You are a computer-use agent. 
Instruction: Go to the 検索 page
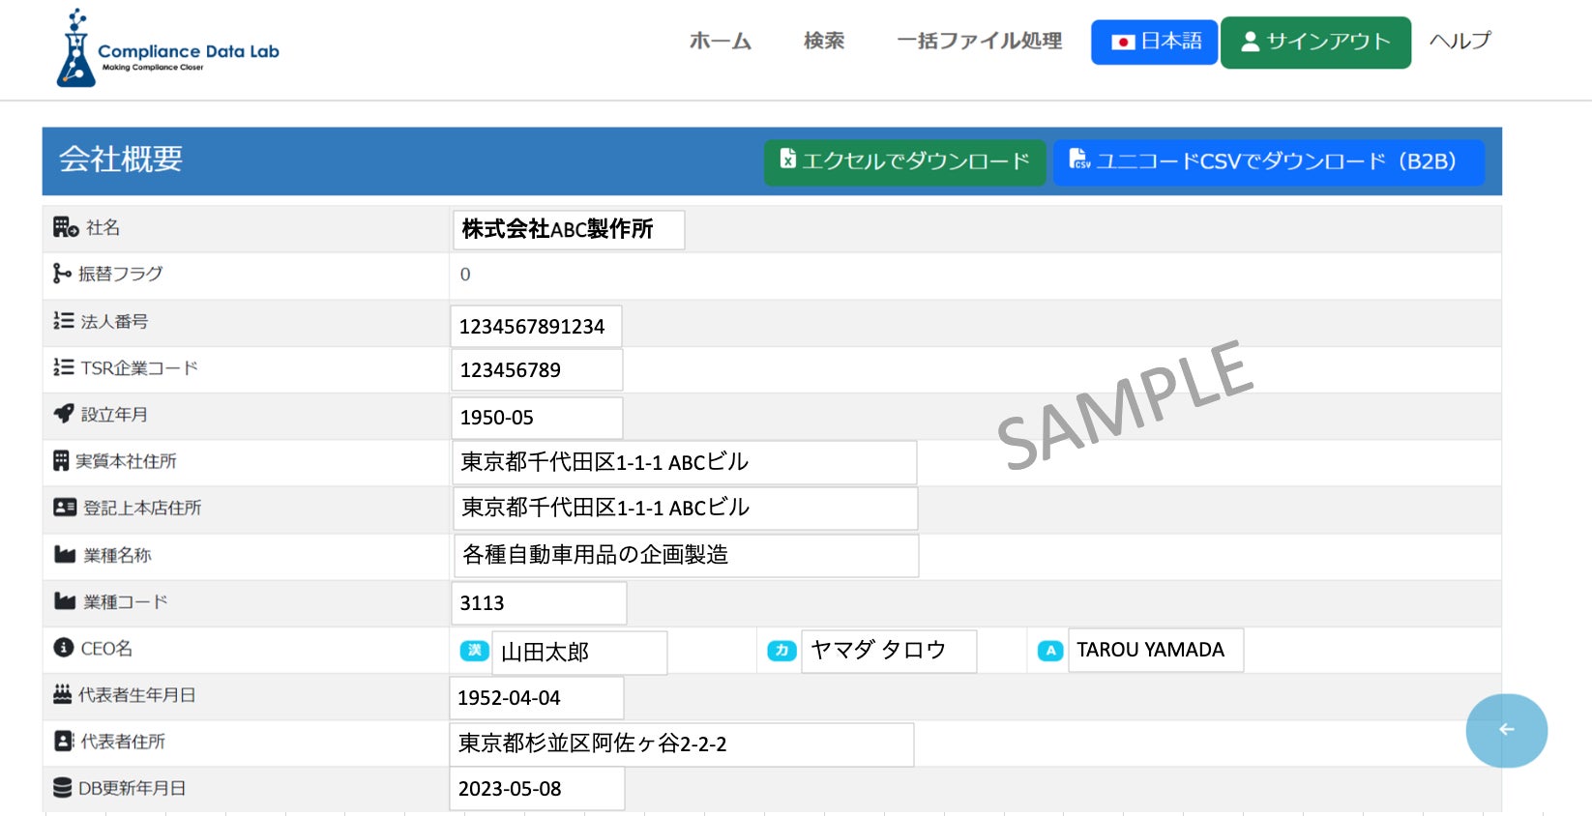pos(824,41)
